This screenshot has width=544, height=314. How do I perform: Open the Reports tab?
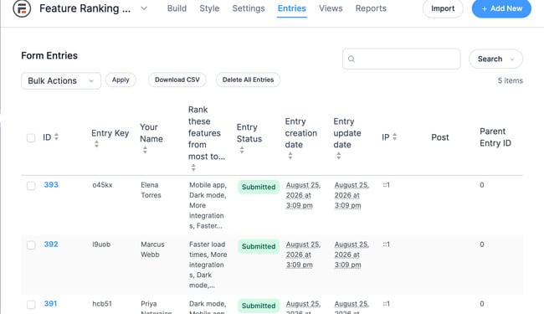(371, 8)
